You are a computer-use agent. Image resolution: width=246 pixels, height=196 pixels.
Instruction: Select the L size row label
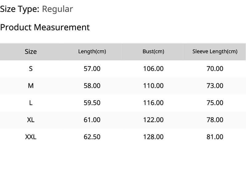pyautogui.click(x=31, y=103)
